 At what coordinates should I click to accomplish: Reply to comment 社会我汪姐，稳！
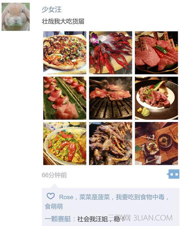coord(101,219)
